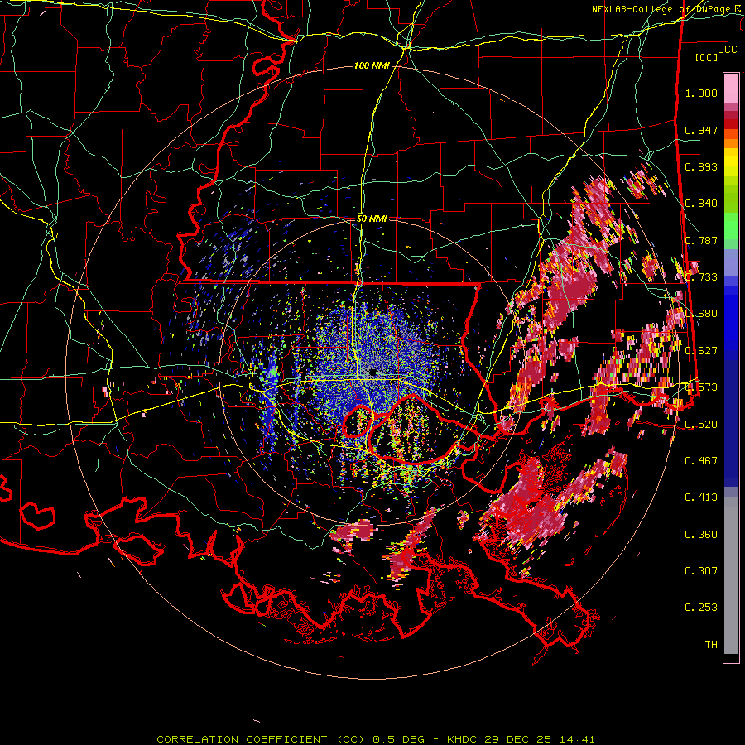This screenshot has height=745, width=745.
Task: Click the DCC legend title
Action: [727, 50]
